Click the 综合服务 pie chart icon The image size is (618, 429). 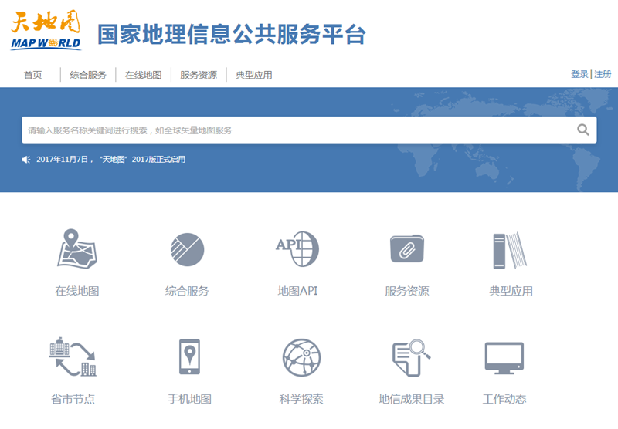[x=187, y=249]
